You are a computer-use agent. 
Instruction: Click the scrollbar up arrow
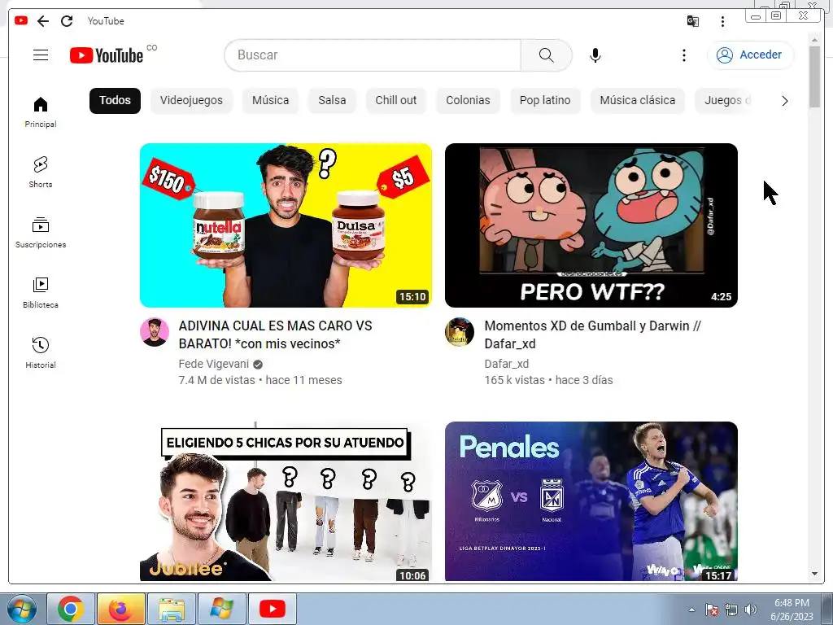pos(814,40)
